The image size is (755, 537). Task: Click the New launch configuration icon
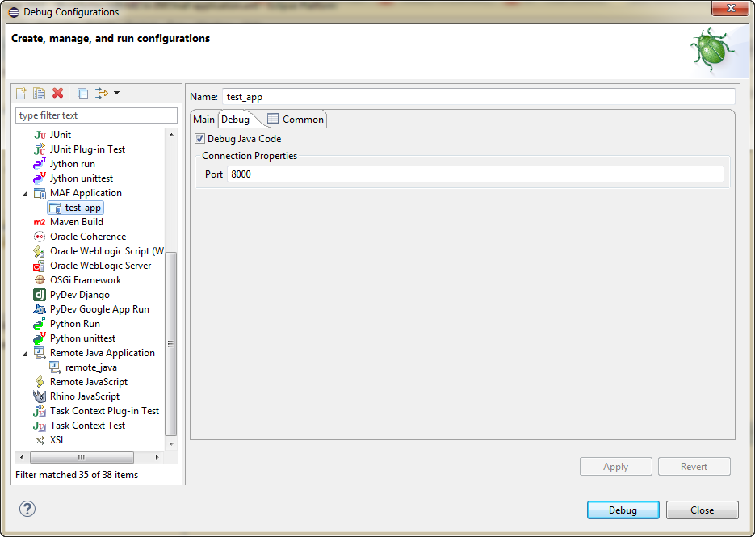(x=21, y=93)
